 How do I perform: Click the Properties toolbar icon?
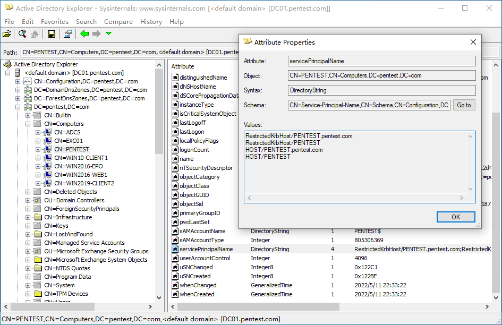click(67, 34)
